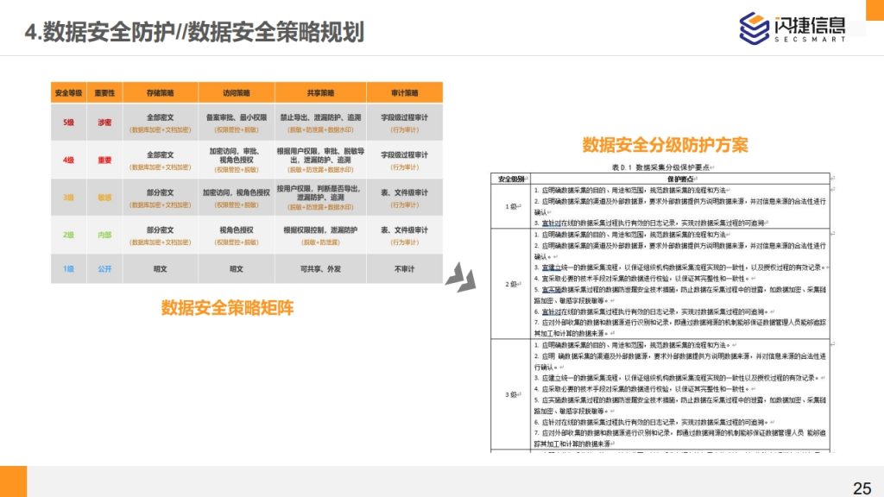Select the 3级 level cell
The image size is (884, 497).
tap(68, 198)
